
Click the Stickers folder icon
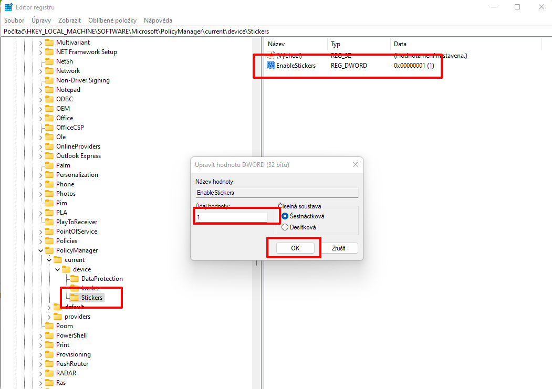tap(75, 298)
